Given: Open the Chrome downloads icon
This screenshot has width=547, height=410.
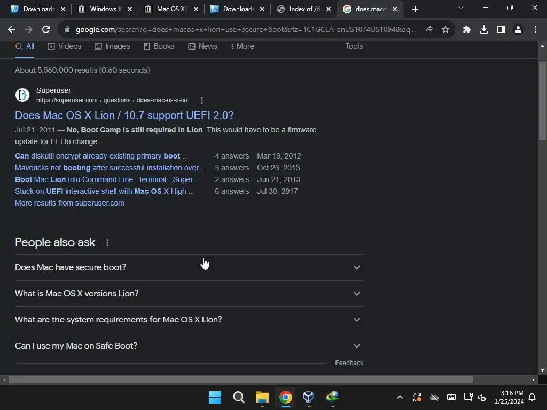Looking at the screenshot, I should click(484, 30).
